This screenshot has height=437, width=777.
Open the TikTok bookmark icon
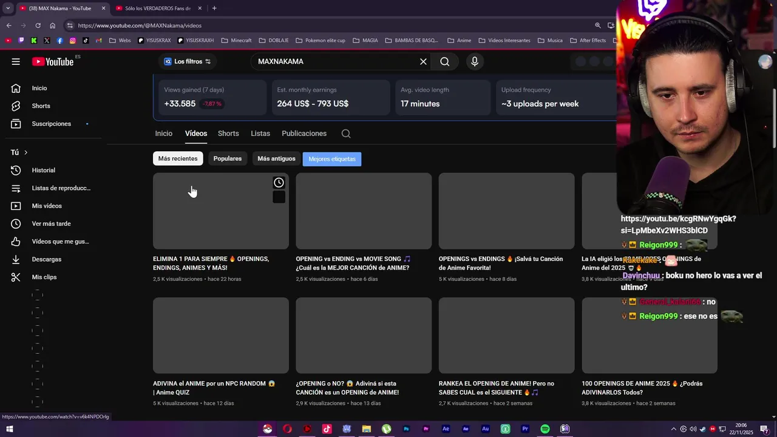tap(86, 41)
